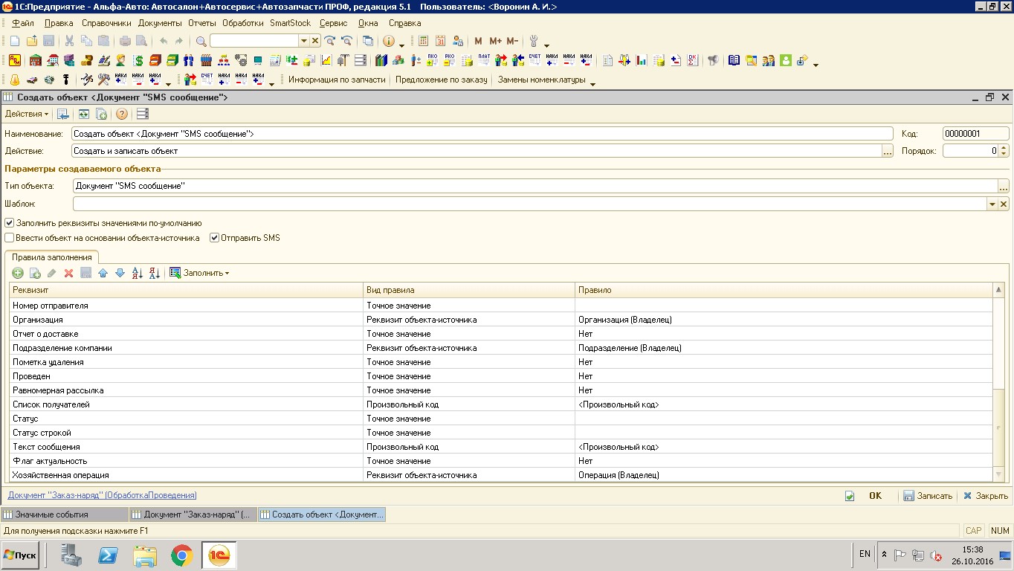Open the calendar icon showing 31
This screenshot has width=1014, height=571.
[x=441, y=41]
